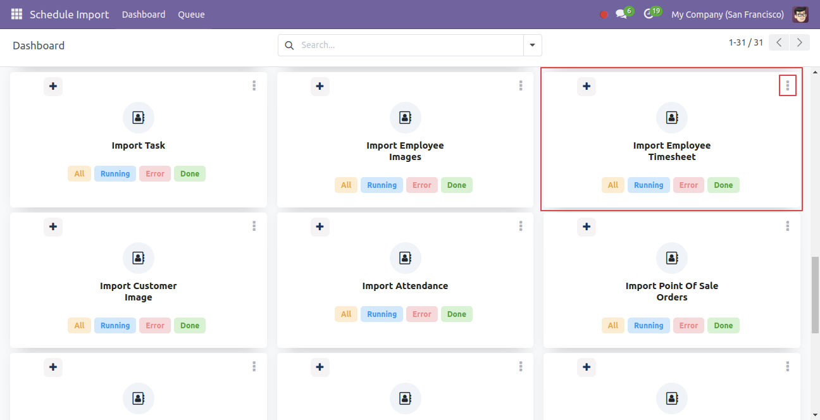Click plus button on Import Point Of Sale Orders card
The height and width of the screenshot is (420, 820).
coord(587,226)
